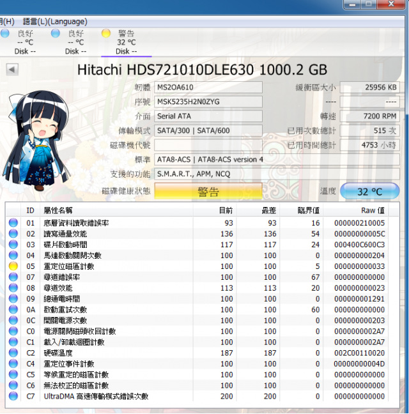
Task: Click the status icon for attribute 09
Action: click(13, 298)
